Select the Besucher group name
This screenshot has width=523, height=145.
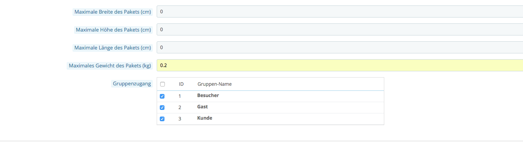pyautogui.click(x=208, y=95)
